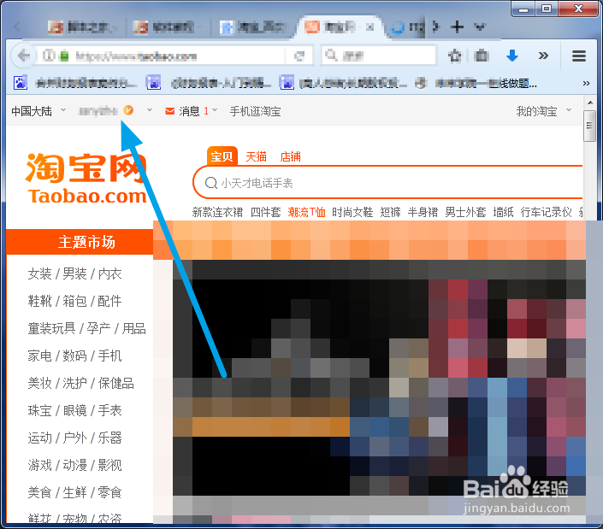Open the bookmark ending with 做题
Screen dimensions: 603x529
(476, 83)
